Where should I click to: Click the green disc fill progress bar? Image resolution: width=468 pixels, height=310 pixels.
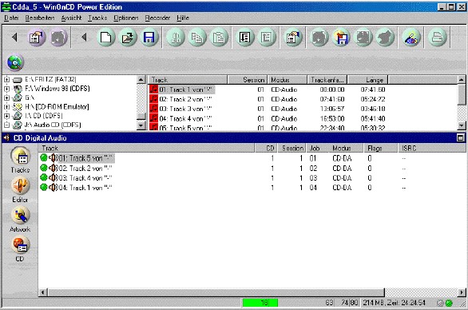[260, 303]
